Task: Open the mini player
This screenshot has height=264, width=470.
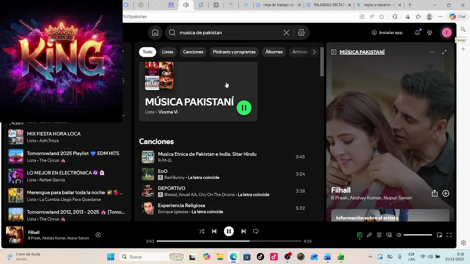Action: click(439, 235)
